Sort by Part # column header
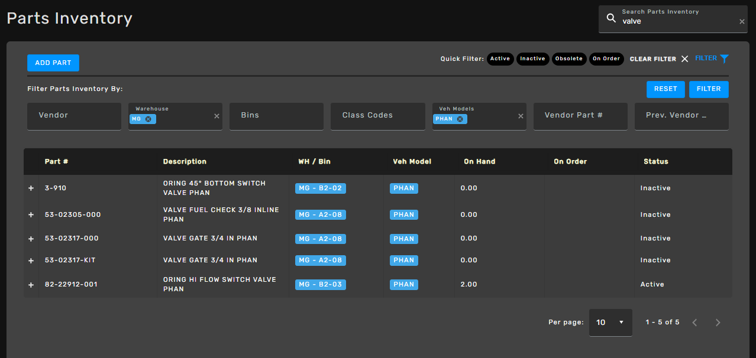 coord(57,161)
